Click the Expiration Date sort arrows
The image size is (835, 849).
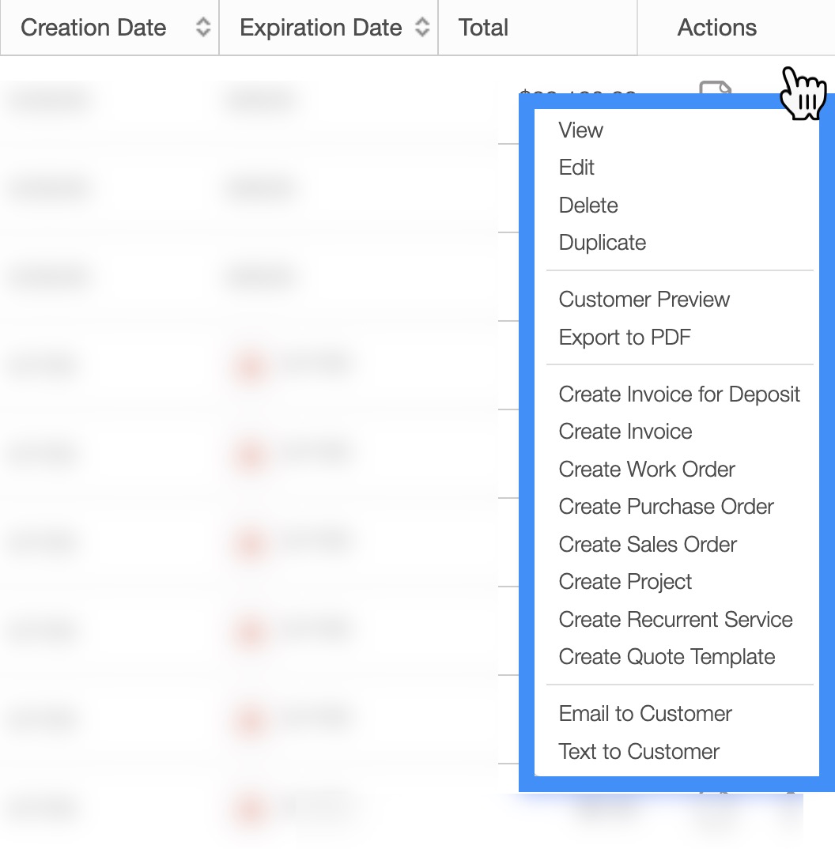(422, 28)
